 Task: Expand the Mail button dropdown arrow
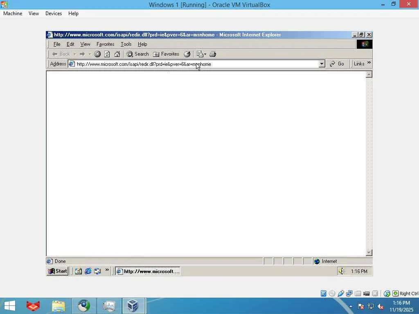pyautogui.click(x=205, y=54)
